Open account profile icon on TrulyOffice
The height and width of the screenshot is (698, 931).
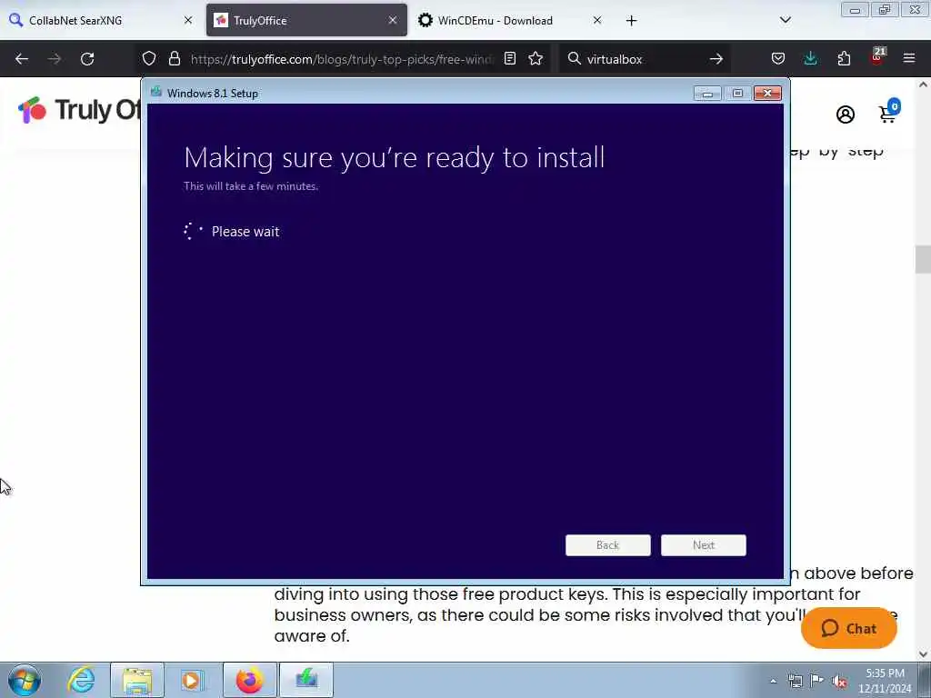click(x=846, y=114)
